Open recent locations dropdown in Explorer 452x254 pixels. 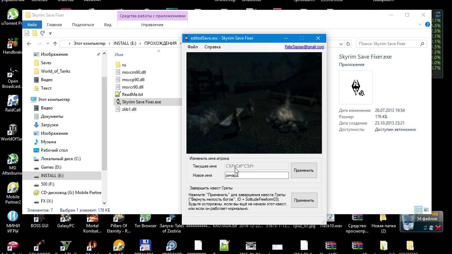coord(47,44)
